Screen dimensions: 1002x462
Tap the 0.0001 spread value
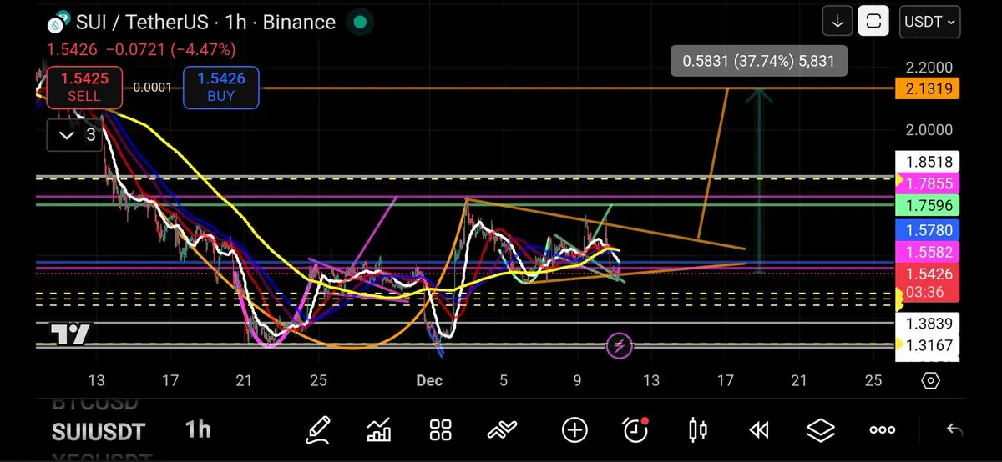point(153,87)
